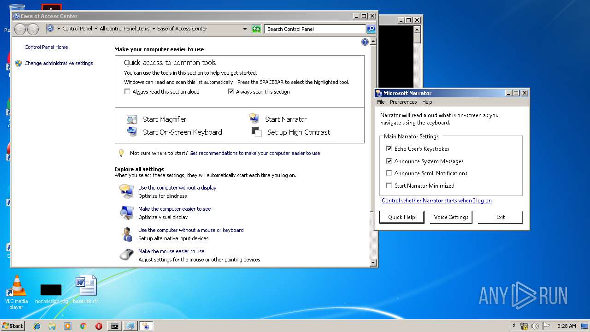Click the shield icon beside Change administrative settings
Viewport: 590px width, 332px height.
18,64
